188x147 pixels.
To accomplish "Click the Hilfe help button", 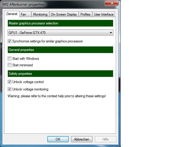I will 105,139.
